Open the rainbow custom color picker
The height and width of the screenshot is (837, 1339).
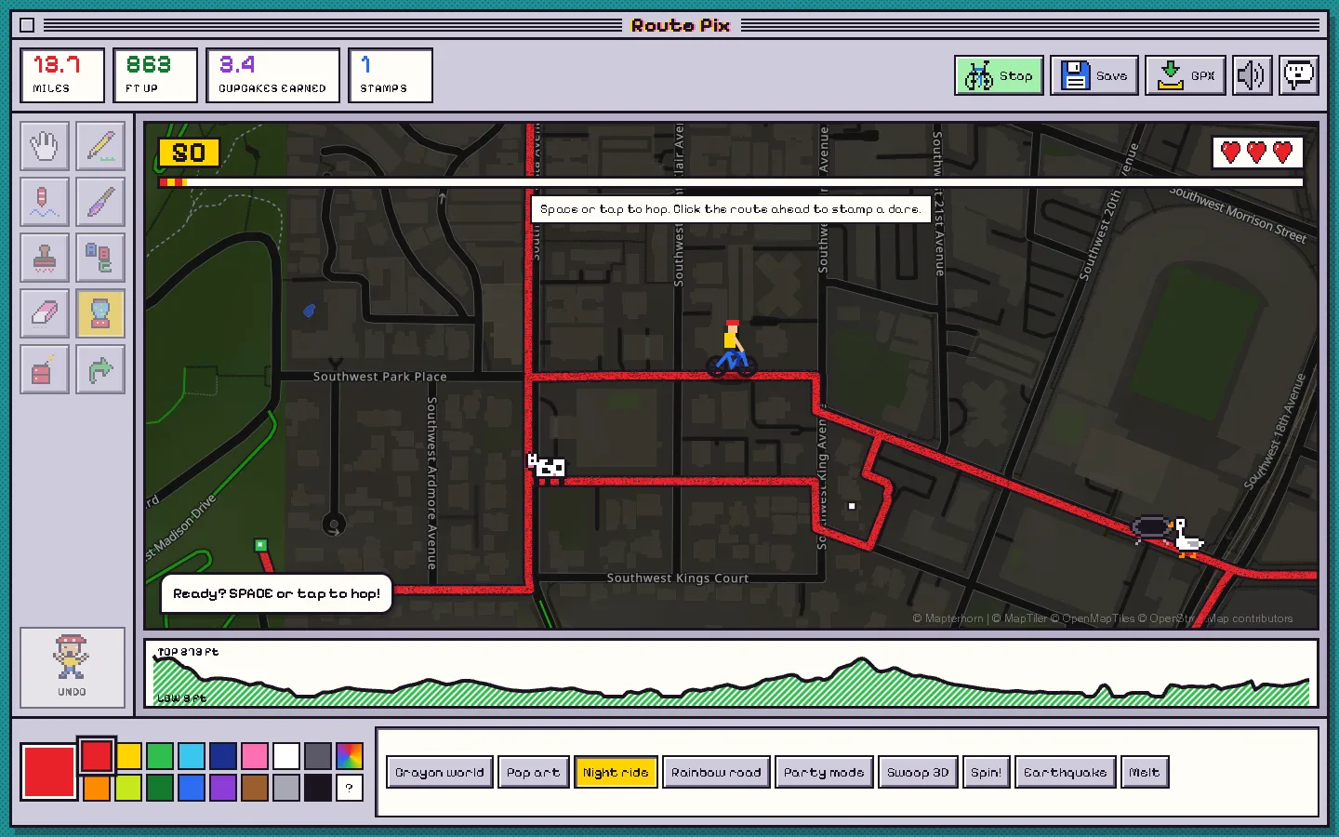(350, 756)
